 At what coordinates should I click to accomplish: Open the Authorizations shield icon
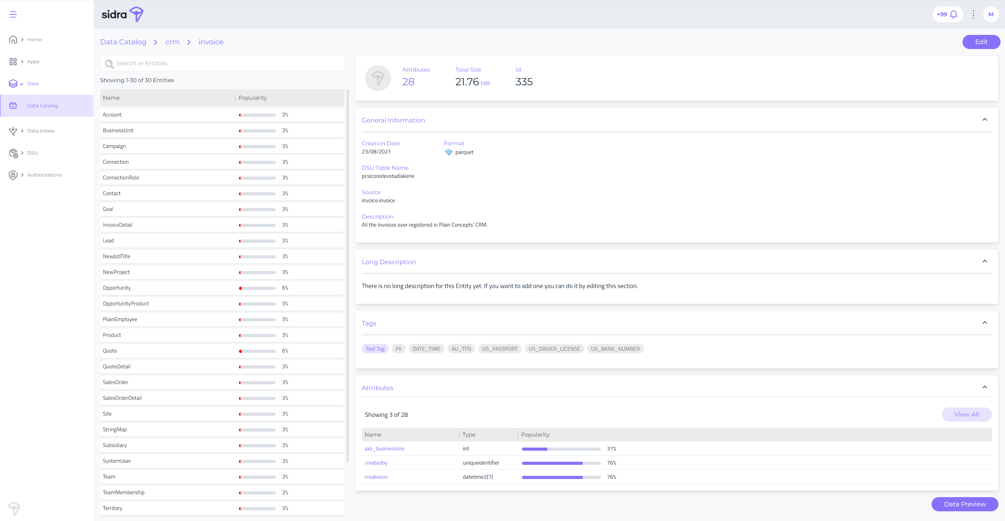pos(13,175)
